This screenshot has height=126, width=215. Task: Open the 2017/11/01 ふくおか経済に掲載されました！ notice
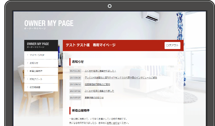click(100, 71)
